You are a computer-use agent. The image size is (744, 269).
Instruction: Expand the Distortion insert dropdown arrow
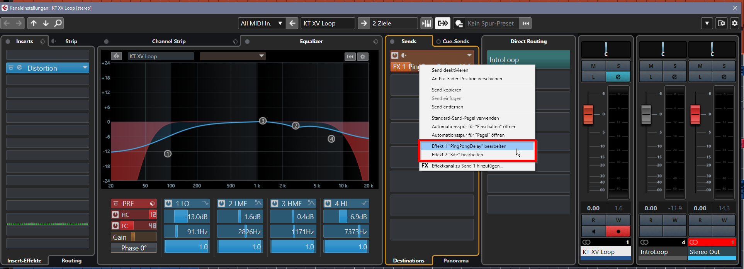click(x=85, y=68)
